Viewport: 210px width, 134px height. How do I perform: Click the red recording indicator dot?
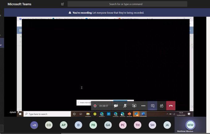point(95,106)
